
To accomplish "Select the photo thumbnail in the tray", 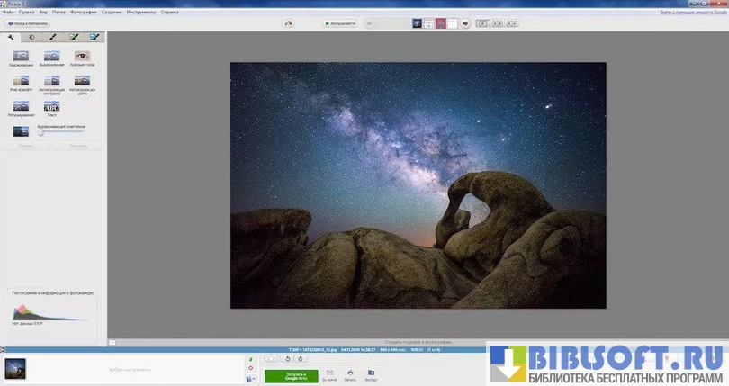I will pos(15,368).
